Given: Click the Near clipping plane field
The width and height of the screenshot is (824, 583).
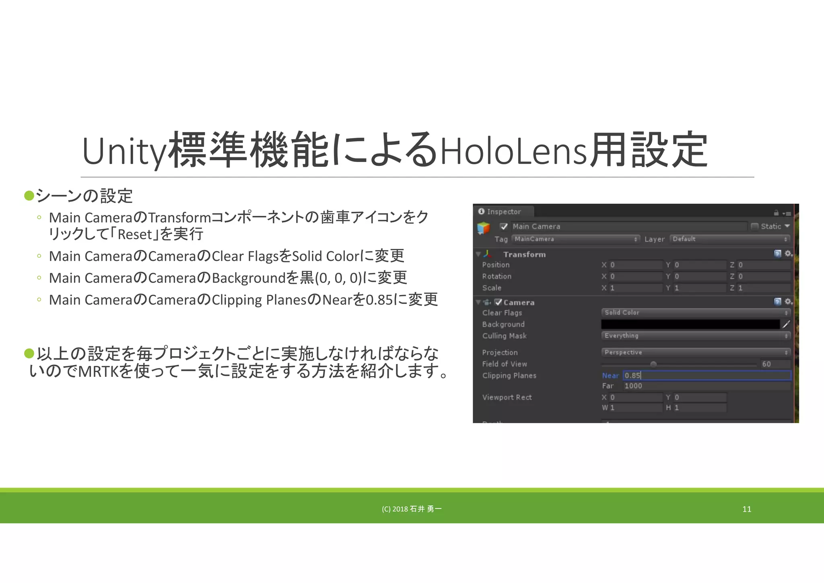Looking at the screenshot, I should tap(707, 376).
